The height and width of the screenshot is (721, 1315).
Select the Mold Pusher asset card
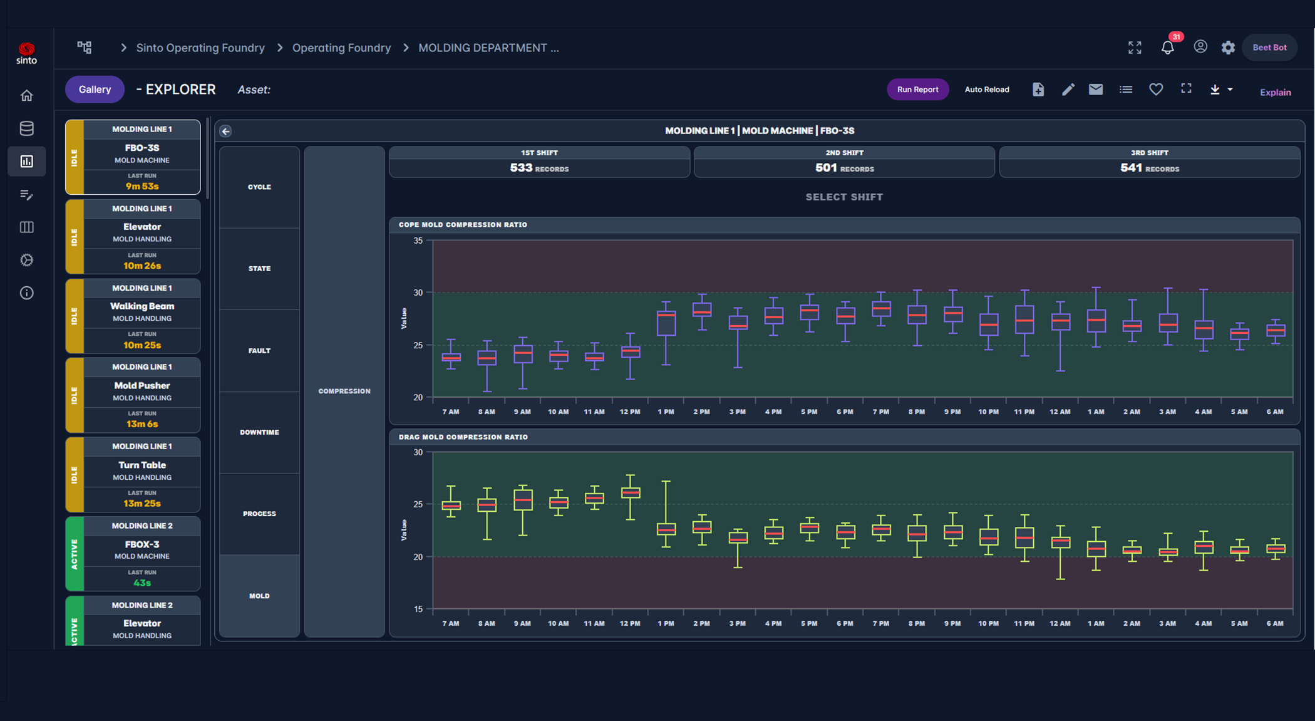(133, 395)
